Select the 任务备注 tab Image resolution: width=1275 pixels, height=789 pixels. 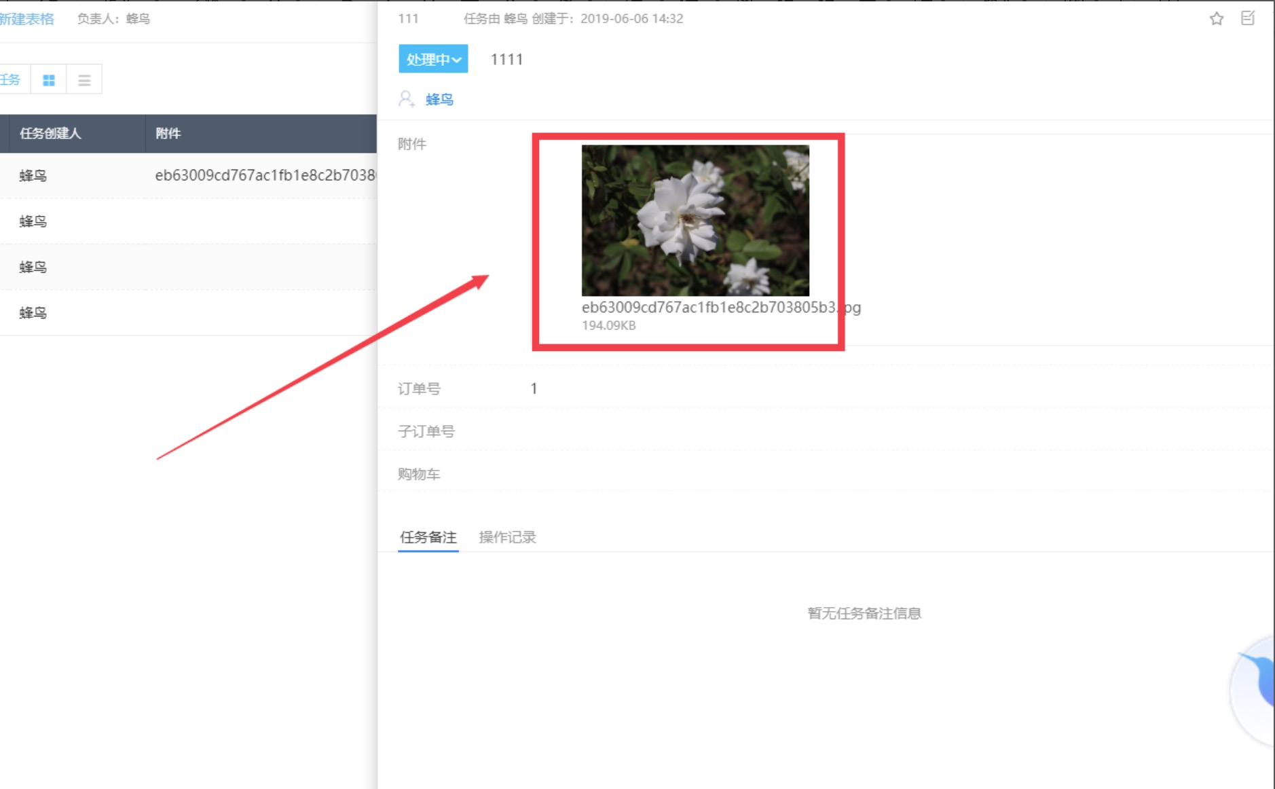pos(428,537)
